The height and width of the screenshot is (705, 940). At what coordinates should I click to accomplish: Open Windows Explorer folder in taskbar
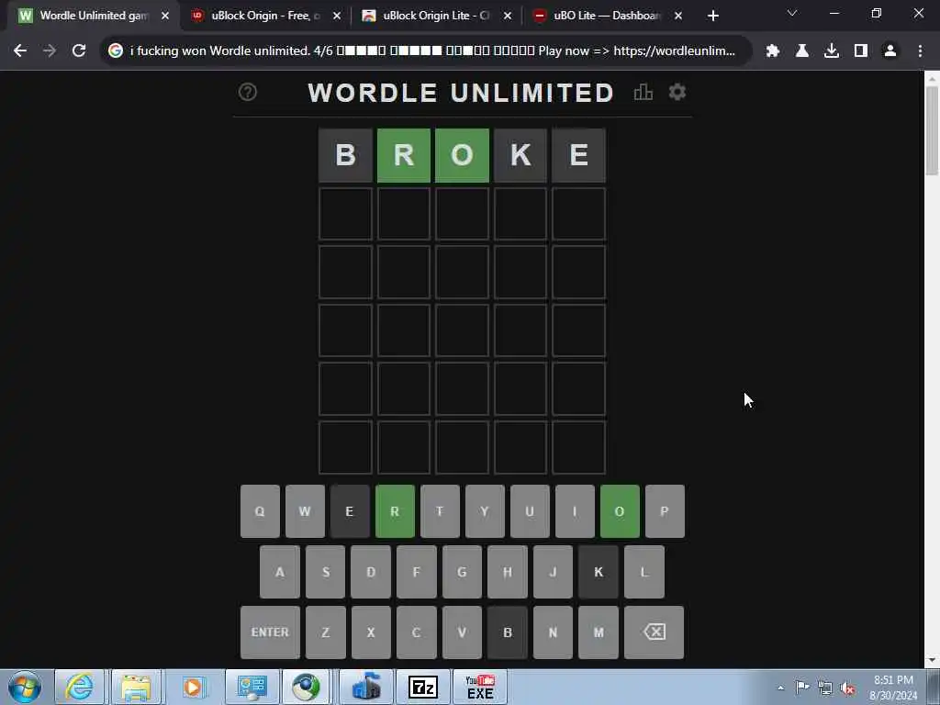(136, 687)
